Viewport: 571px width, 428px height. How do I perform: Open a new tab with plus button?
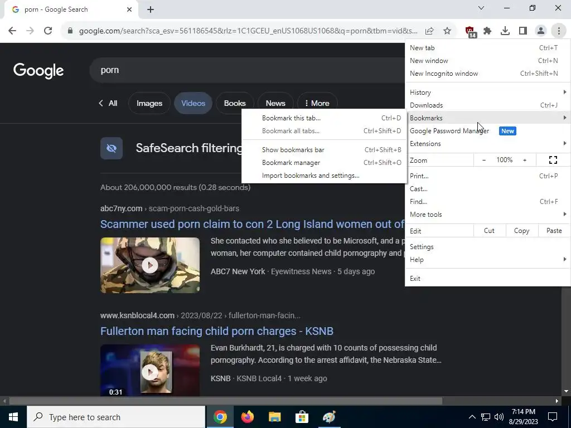coord(151,9)
